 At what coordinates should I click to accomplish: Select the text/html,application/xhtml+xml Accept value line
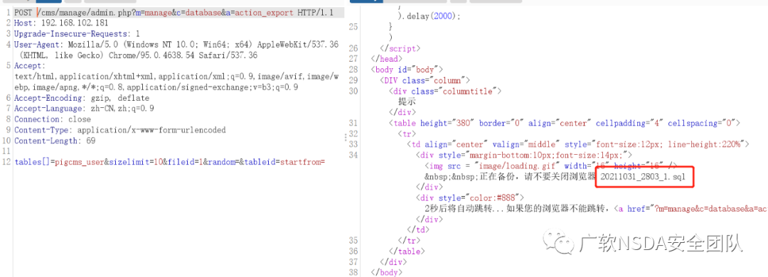176,77
